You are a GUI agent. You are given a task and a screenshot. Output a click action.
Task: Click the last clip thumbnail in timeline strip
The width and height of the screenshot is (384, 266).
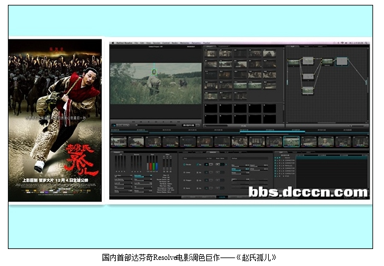[360, 142]
